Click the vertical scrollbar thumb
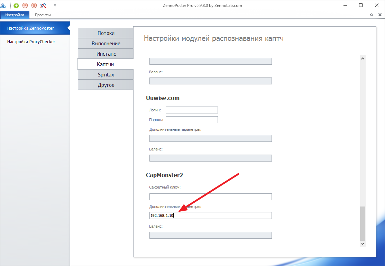 (x=363, y=223)
